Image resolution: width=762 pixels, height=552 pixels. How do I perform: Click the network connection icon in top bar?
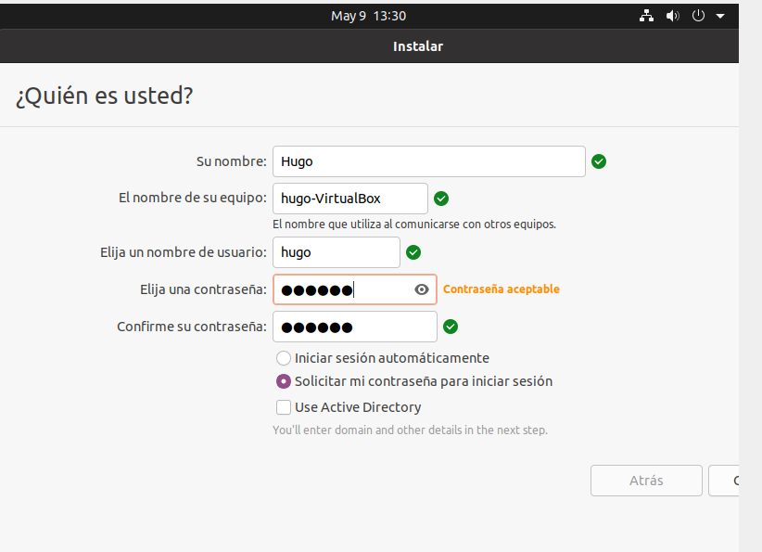click(x=647, y=16)
